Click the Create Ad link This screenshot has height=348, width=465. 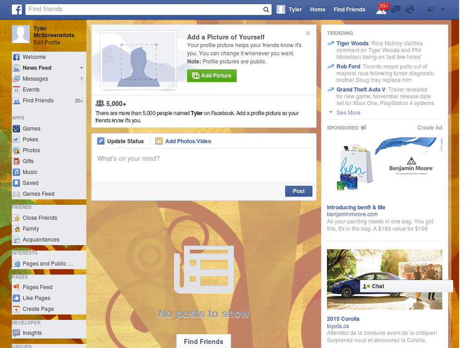coord(430,128)
